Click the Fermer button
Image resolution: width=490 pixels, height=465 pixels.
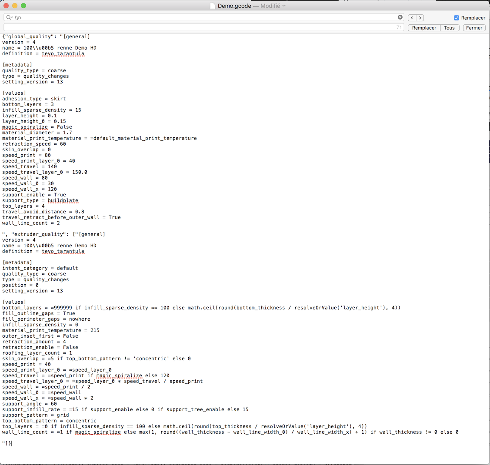pos(474,28)
